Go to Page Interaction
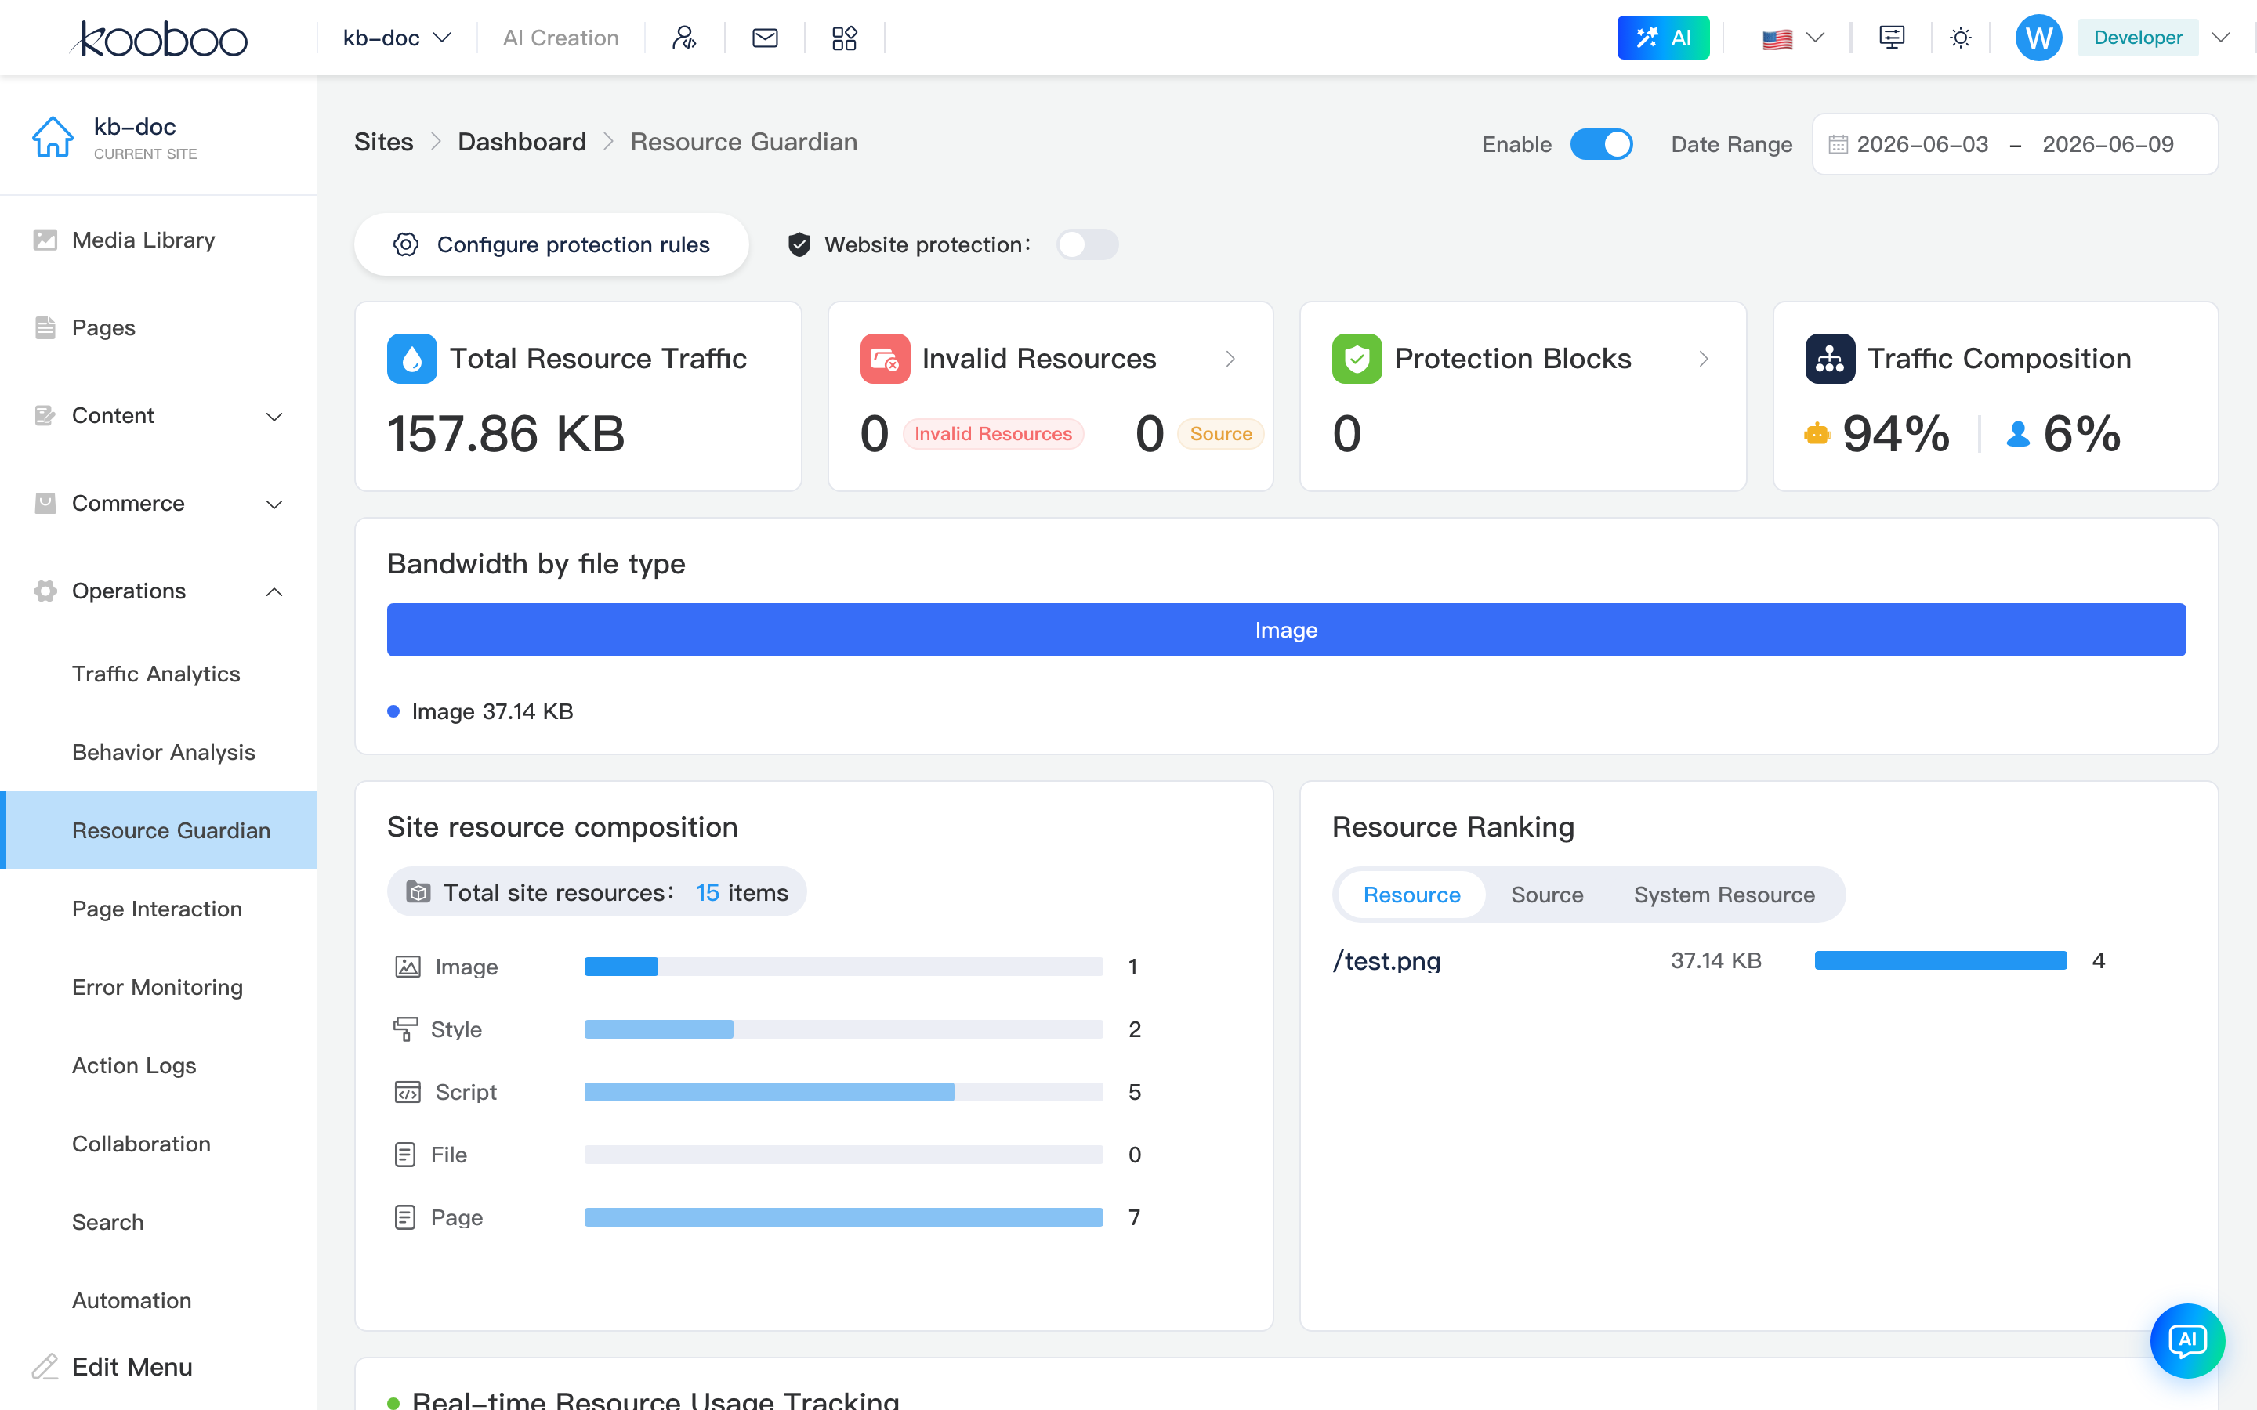Screen dimensions: 2257x1410 click(158, 909)
